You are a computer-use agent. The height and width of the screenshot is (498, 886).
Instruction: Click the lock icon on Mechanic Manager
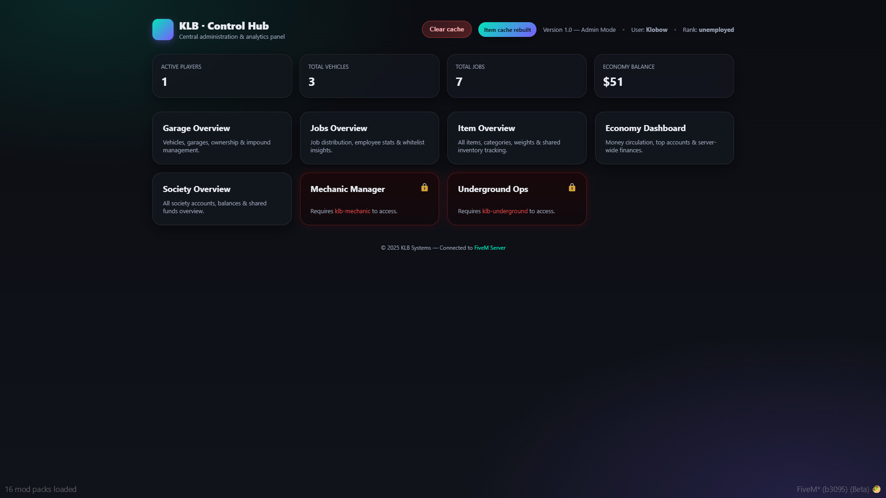(424, 188)
